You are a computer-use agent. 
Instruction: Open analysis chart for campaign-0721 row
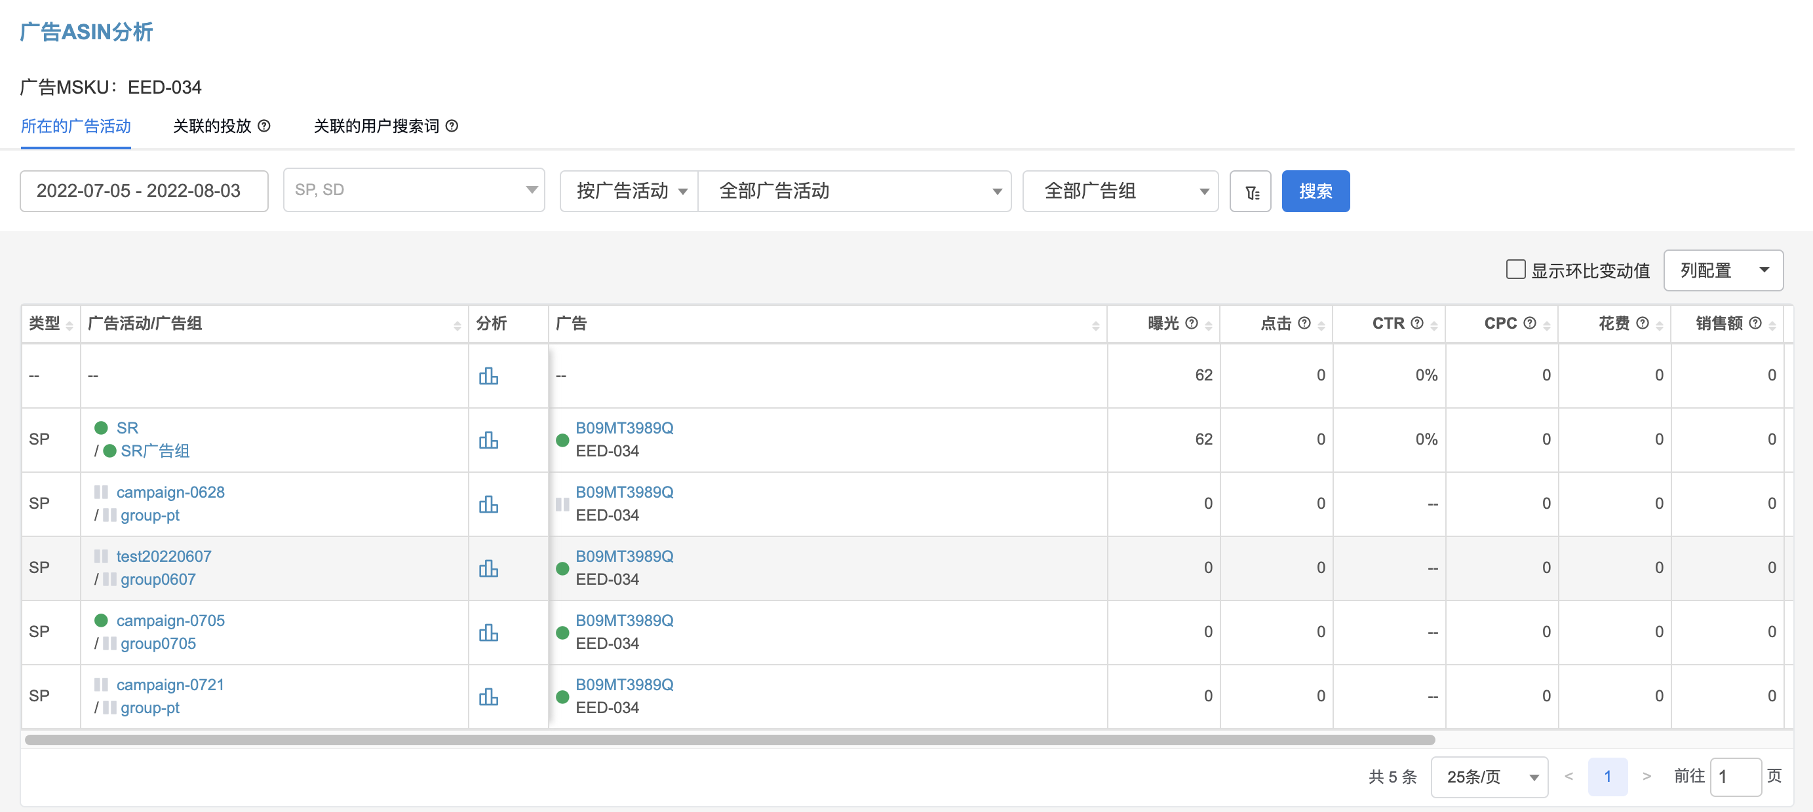pos(488,697)
